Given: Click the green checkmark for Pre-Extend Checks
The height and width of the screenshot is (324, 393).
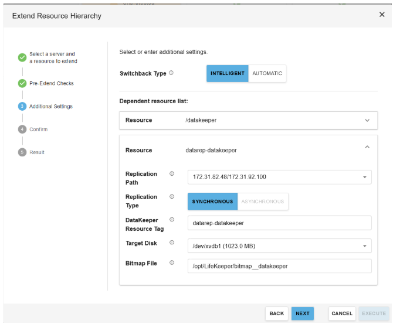Looking at the screenshot, I should [x=22, y=83].
